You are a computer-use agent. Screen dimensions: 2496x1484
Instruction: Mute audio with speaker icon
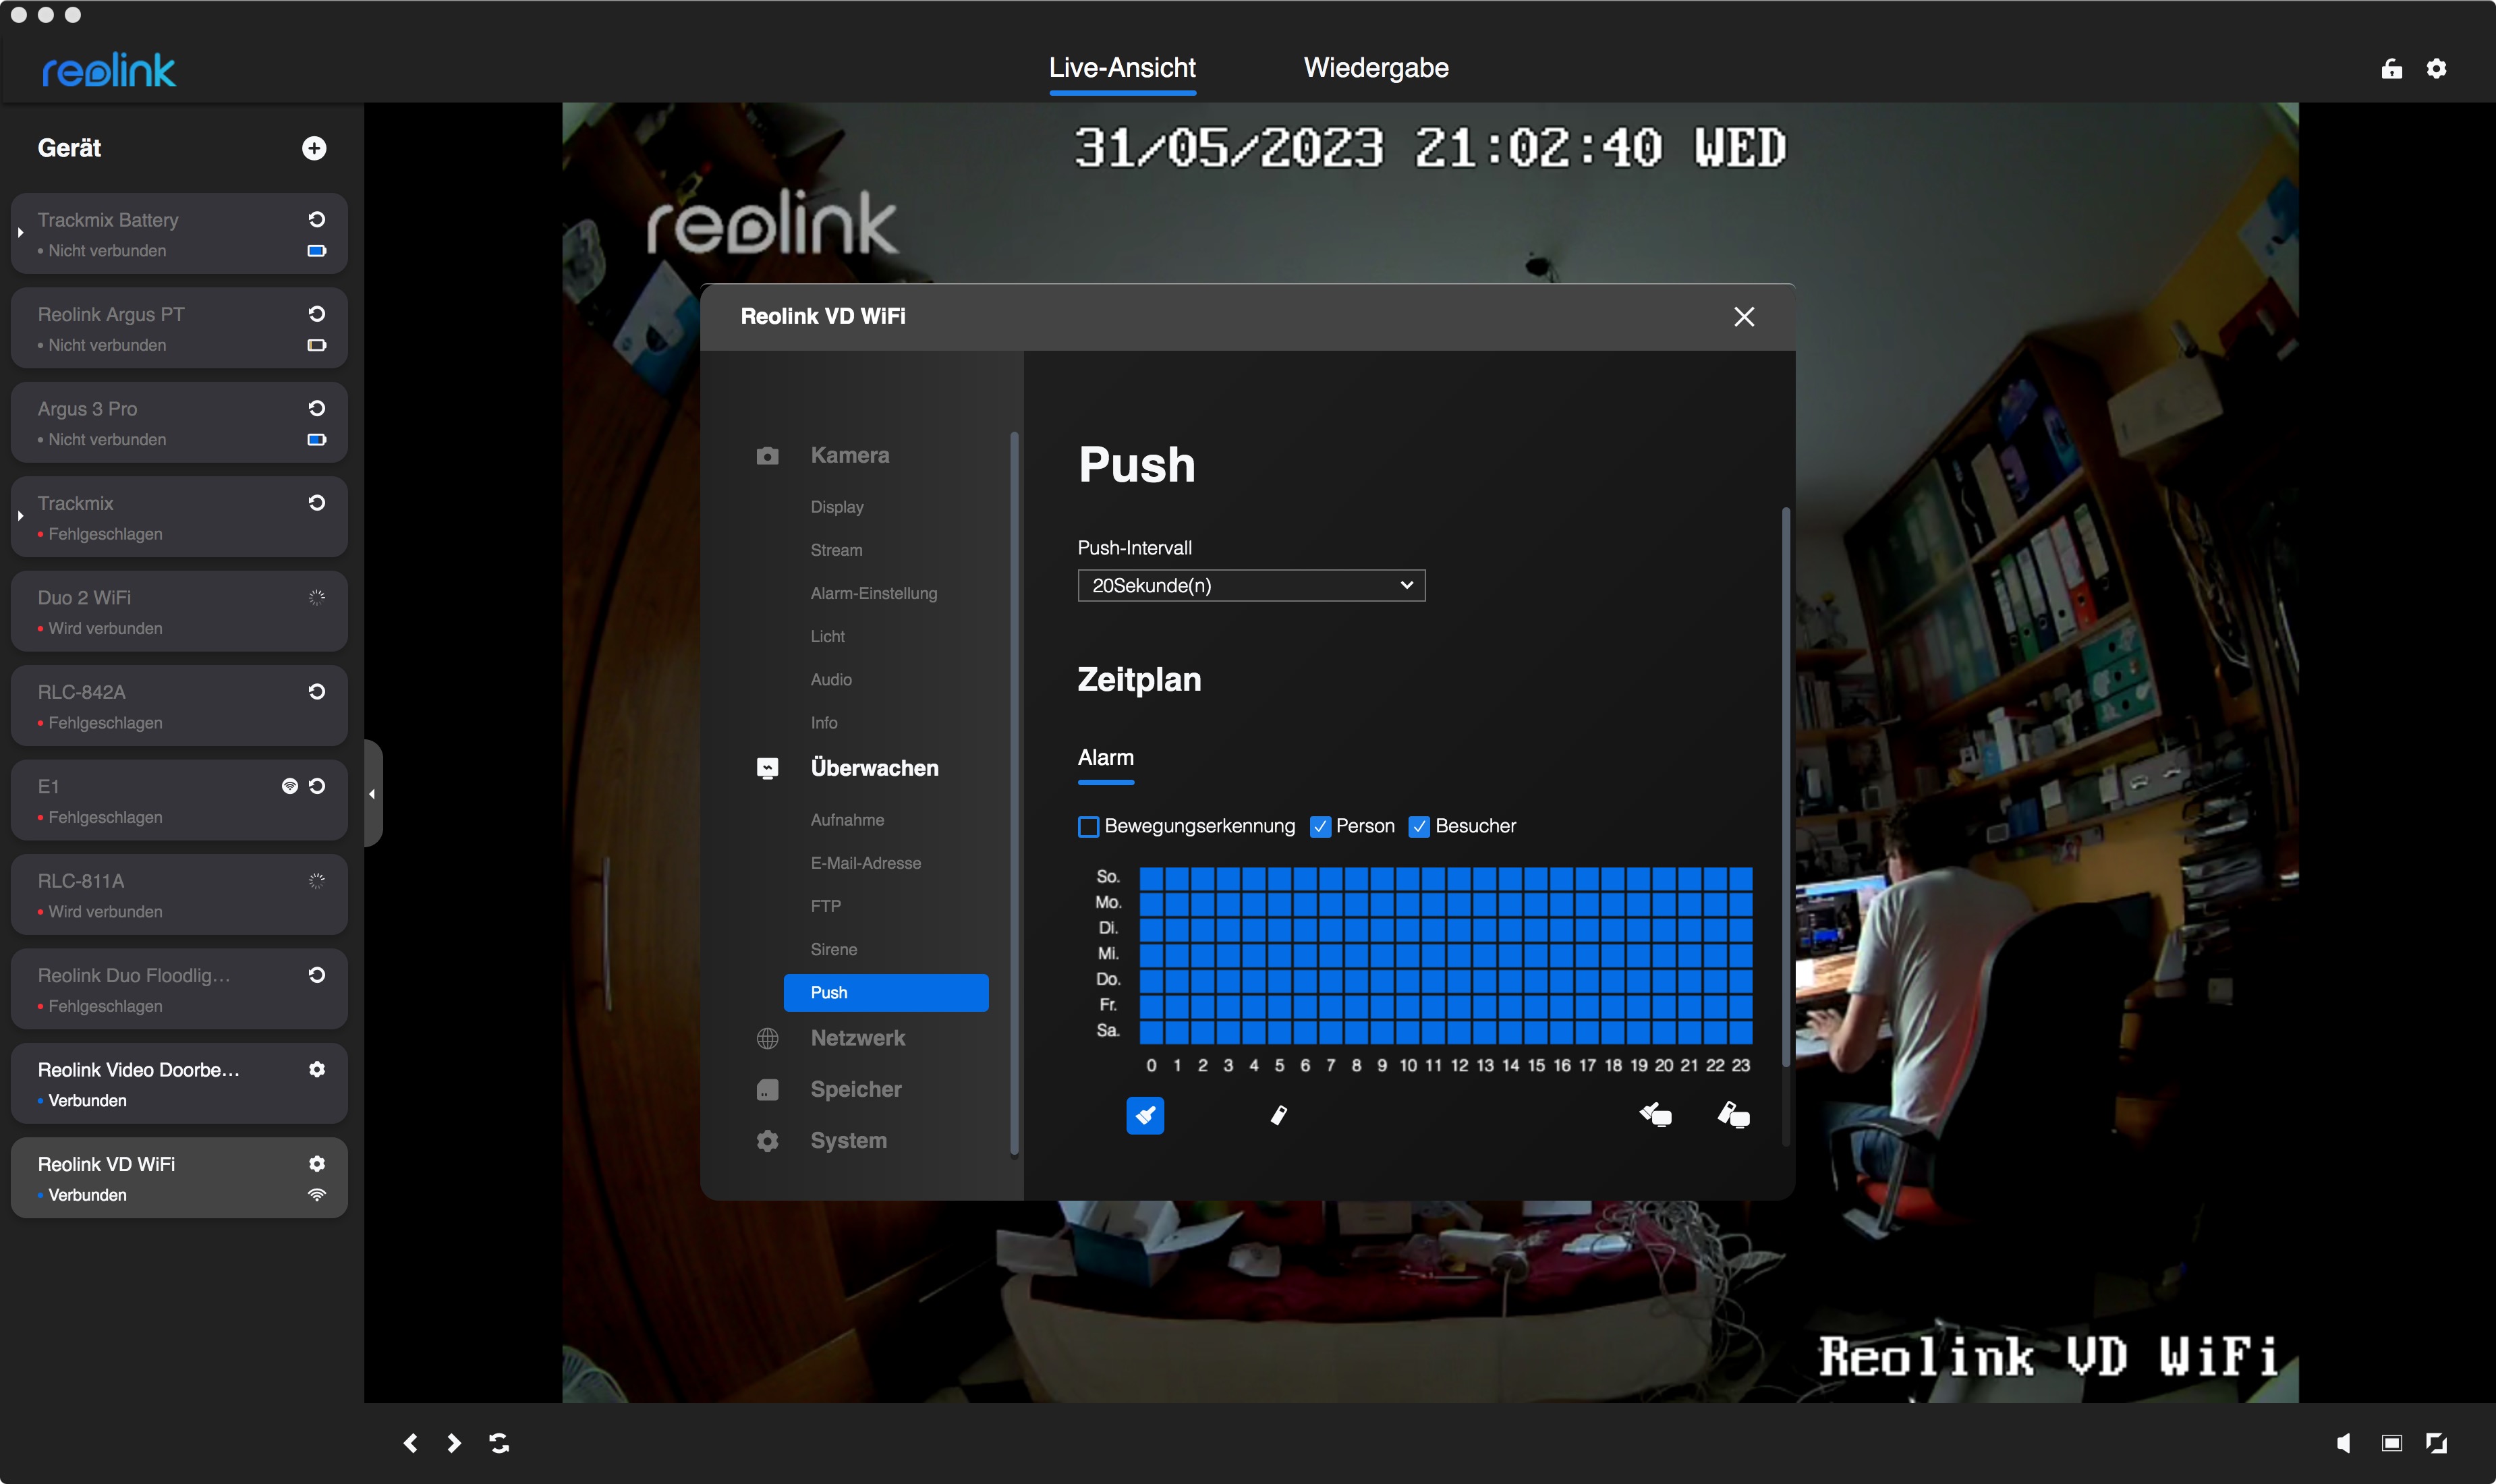pyautogui.click(x=2343, y=1442)
